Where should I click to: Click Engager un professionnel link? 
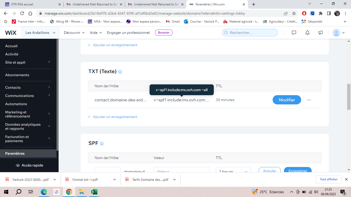(x=128, y=33)
